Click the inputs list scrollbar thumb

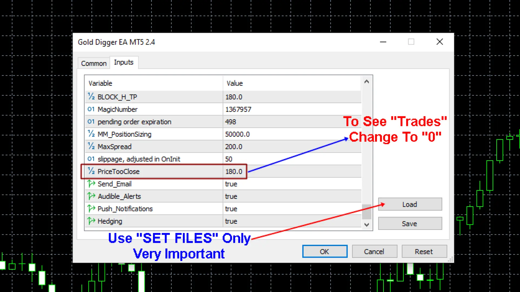tap(366, 212)
